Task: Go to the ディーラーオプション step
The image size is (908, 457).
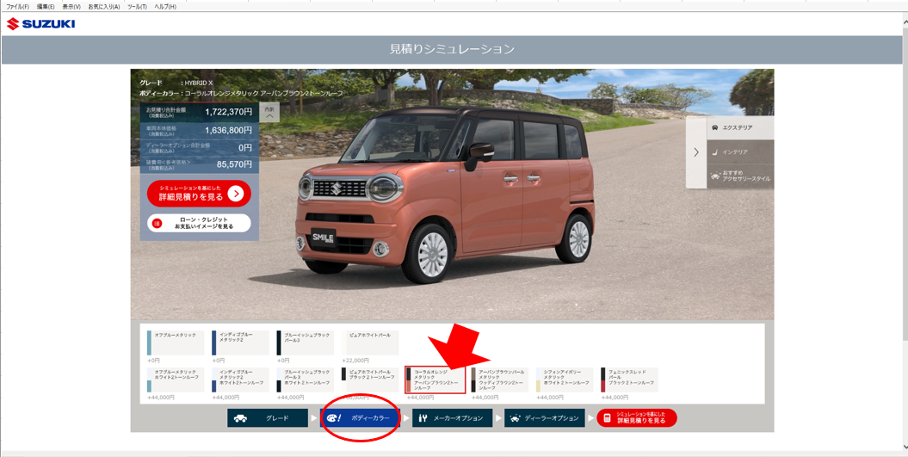Action: point(544,418)
